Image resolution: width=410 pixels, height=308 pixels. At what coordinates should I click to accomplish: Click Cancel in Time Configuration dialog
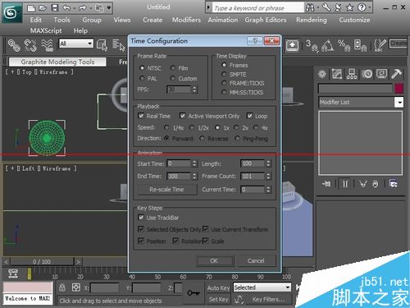(256, 260)
